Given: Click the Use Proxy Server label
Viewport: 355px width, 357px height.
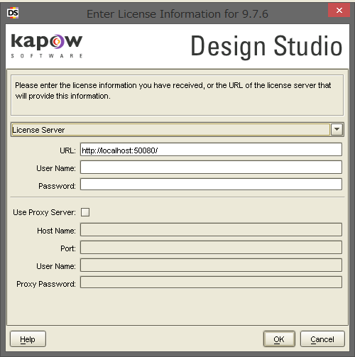Looking at the screenshot, I should [x=44, y=212].
